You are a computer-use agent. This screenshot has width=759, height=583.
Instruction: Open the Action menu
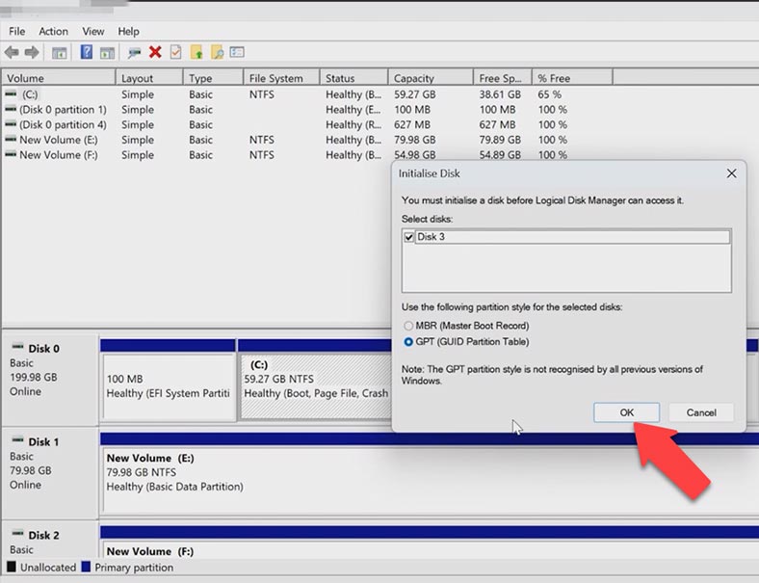tap(53, 31)
